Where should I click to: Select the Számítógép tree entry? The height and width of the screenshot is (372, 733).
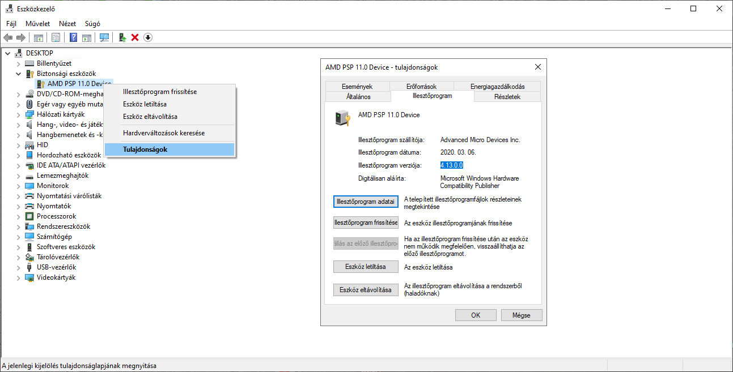[54, 237]
